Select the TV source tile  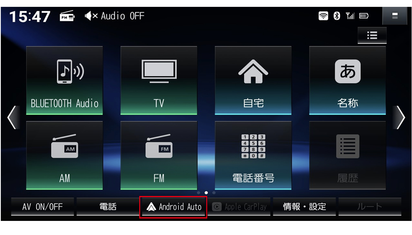tap(159, 80)
